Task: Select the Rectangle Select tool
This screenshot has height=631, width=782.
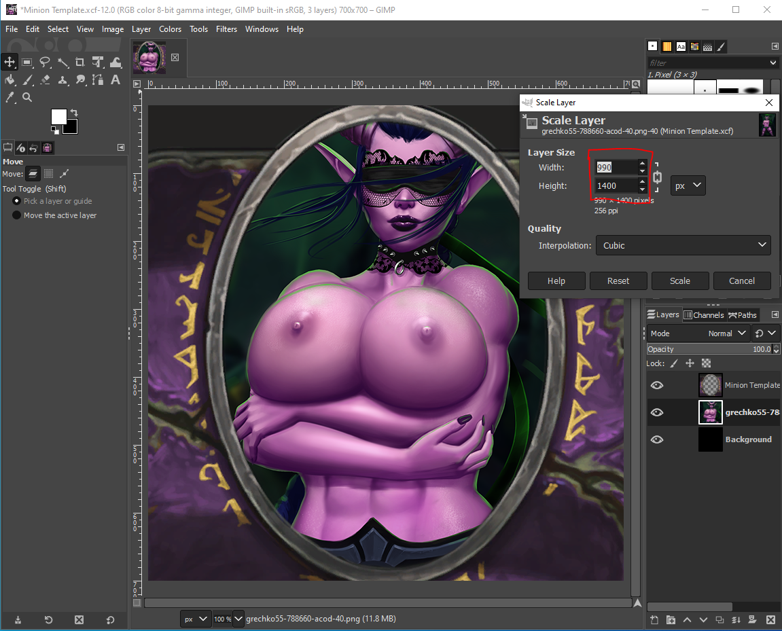Action: pos(27,62)
